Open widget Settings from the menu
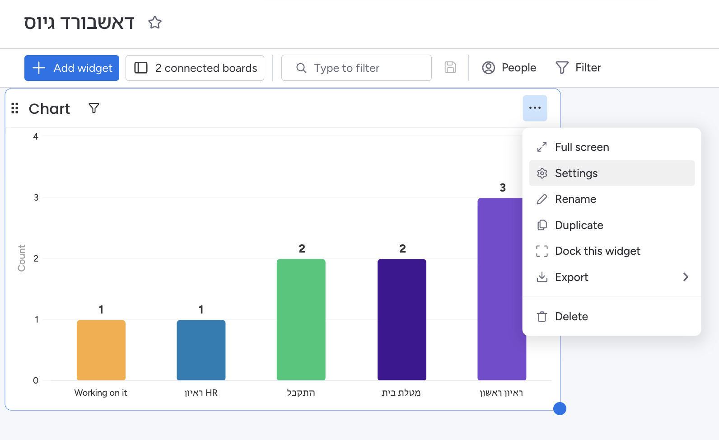The width and height of the screenshot is (719, 440). tap(576, 173)
